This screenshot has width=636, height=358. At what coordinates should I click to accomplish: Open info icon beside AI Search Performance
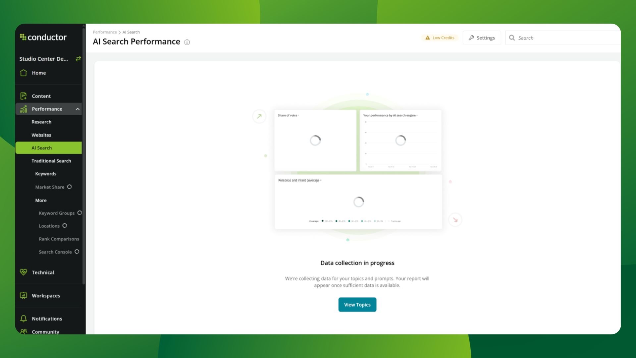pyautogui.click(x=187, y=42)
